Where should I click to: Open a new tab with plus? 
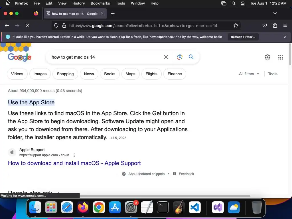[113, 14]
